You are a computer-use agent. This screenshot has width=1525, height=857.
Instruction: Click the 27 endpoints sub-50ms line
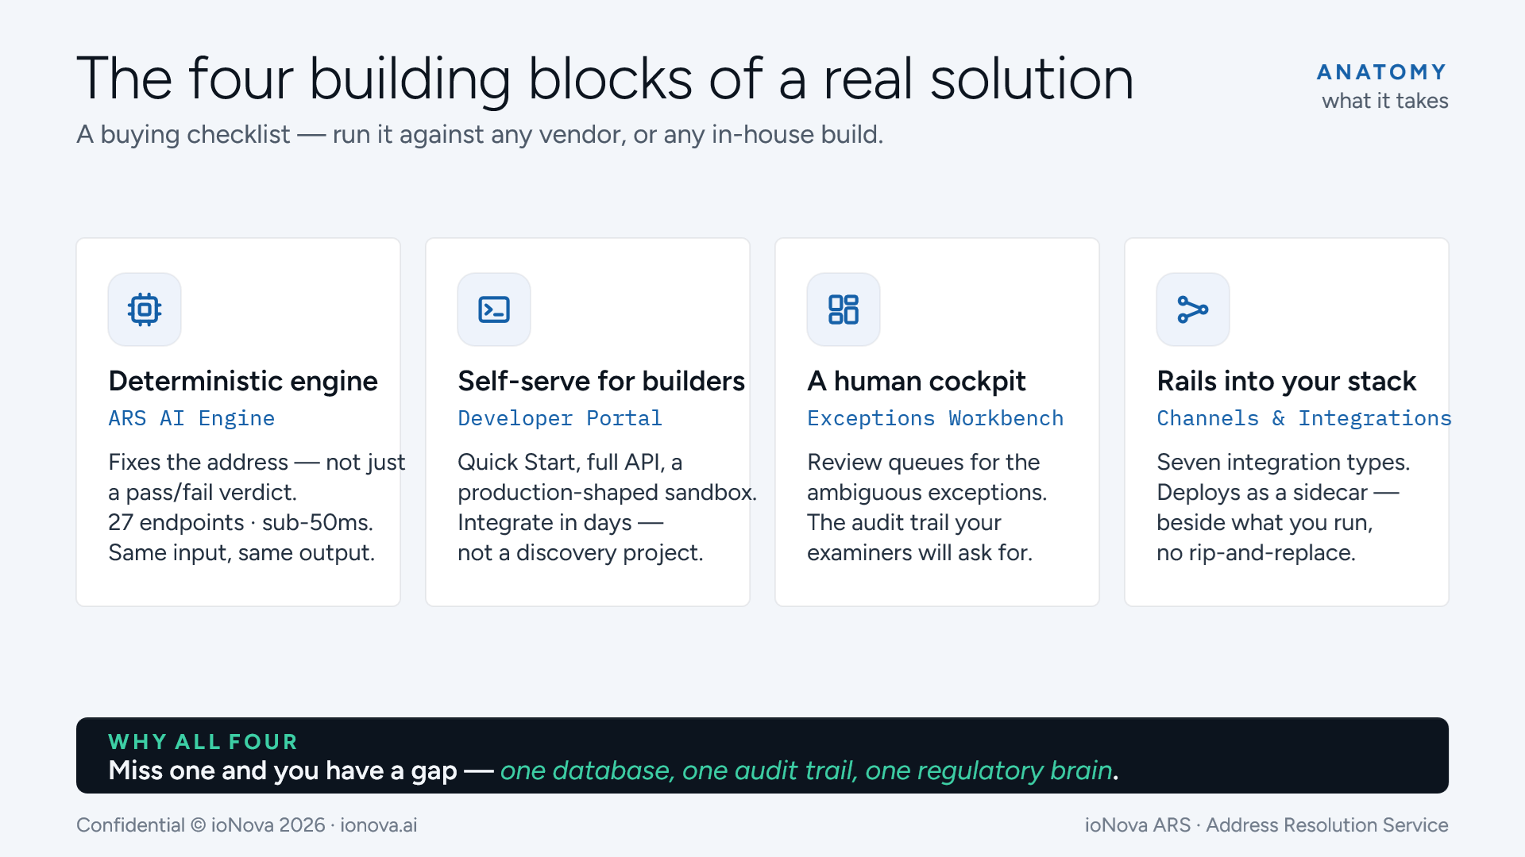pyautogui.click(x=241, y=523)
